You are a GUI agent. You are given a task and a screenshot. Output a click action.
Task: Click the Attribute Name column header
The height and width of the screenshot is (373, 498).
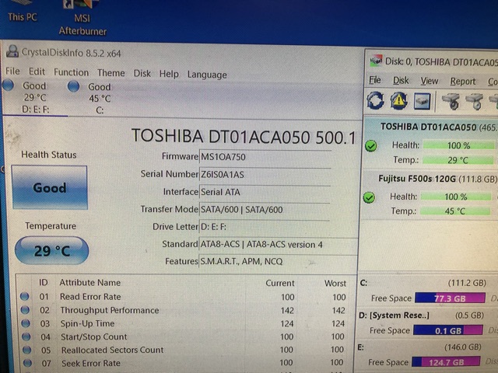tap(90, 282)
